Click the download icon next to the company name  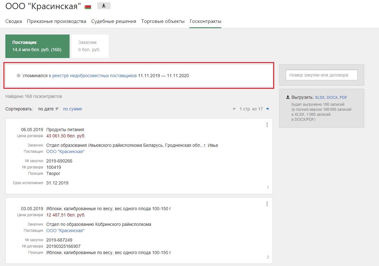104,5
